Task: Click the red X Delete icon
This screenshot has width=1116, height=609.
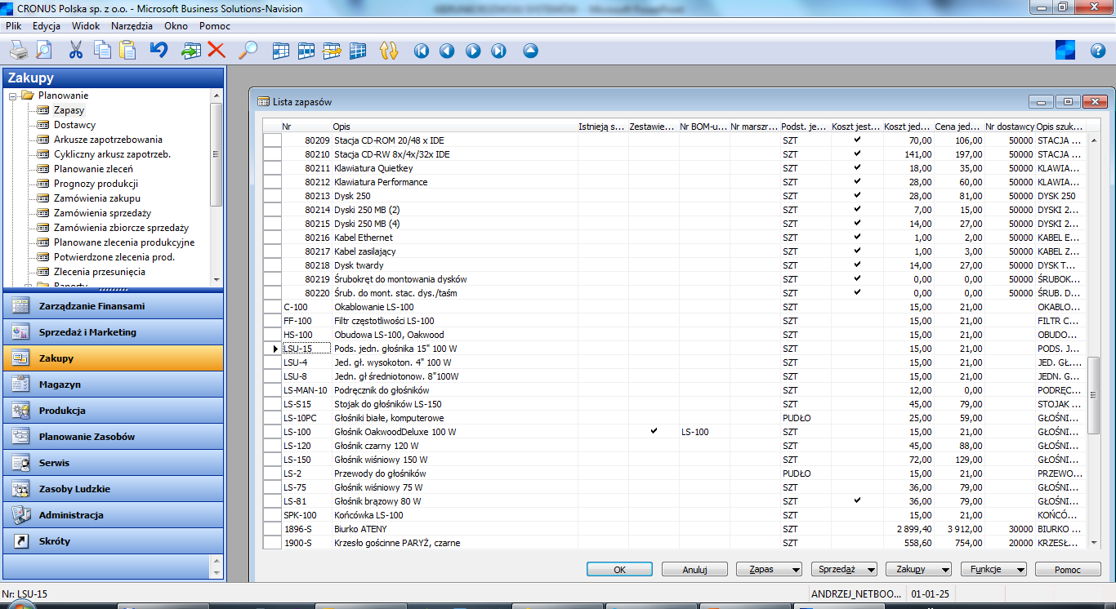Action: [217, 51]
